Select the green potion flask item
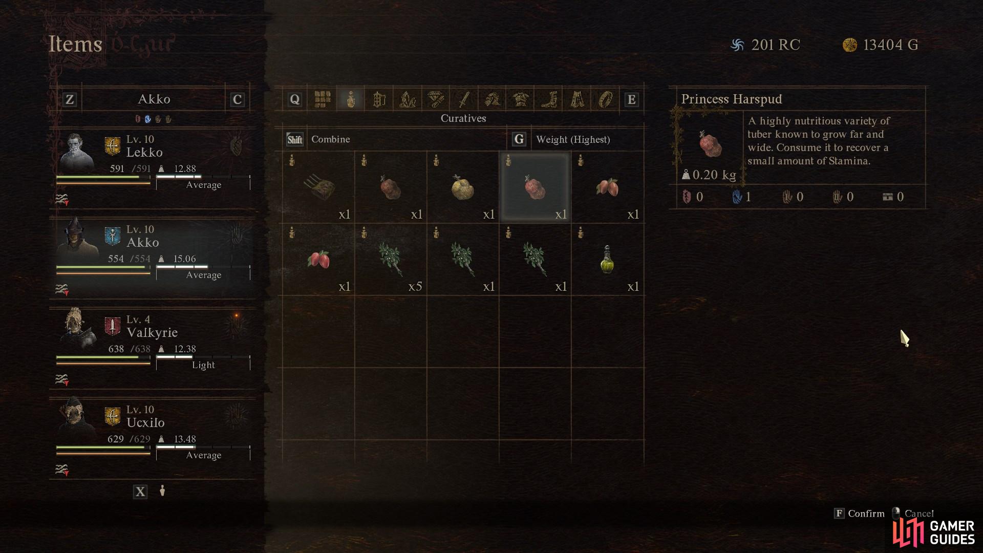This screenshot has width=983, height=553. [x=607, y=260]
